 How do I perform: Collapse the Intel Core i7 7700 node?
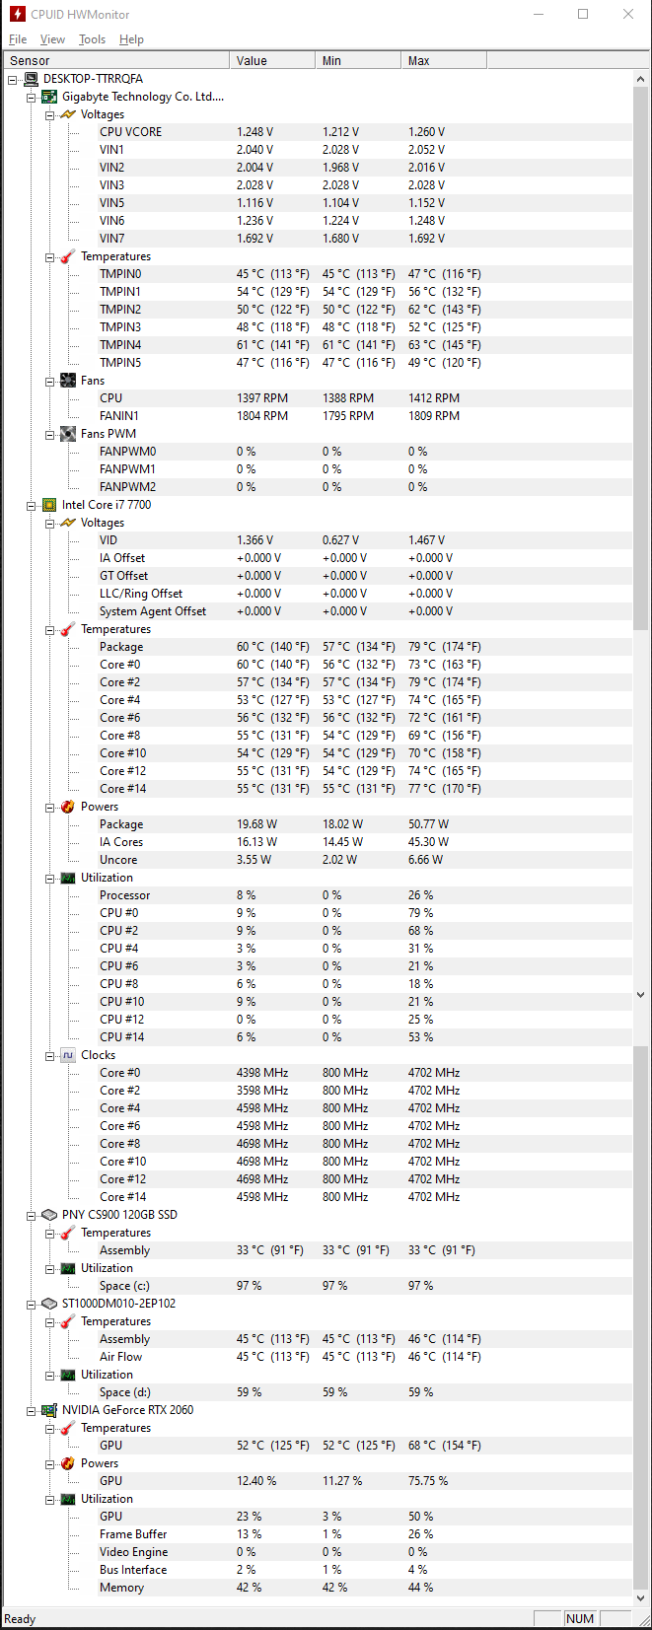click(32, 505)
